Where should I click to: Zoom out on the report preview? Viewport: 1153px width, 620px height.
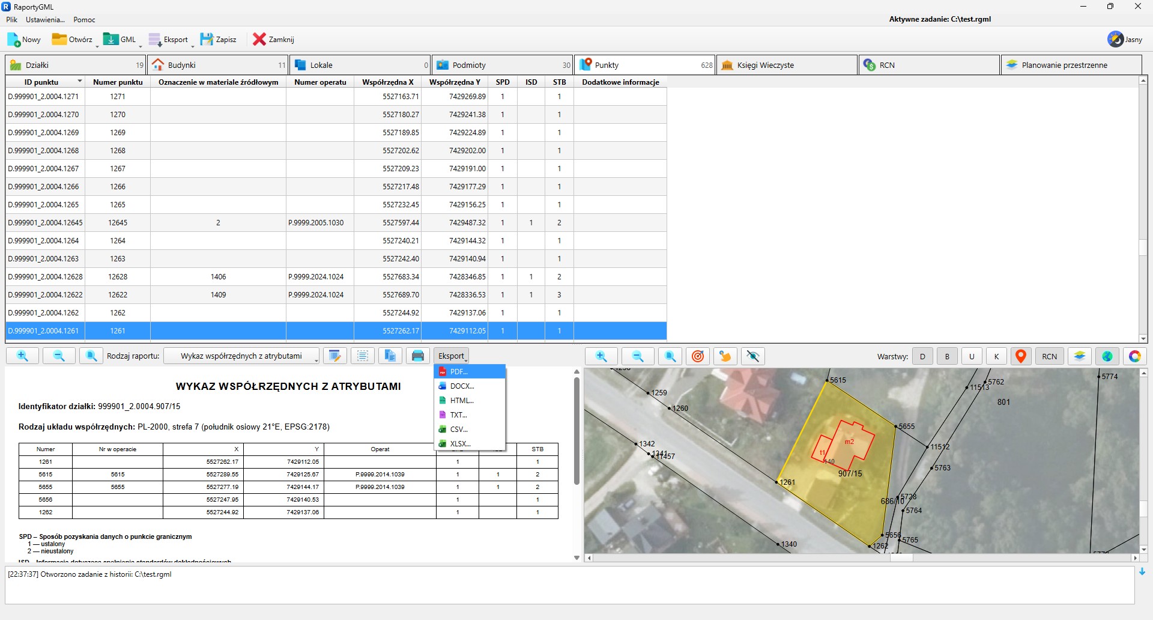pyautogui.click(x=59, y=356)
